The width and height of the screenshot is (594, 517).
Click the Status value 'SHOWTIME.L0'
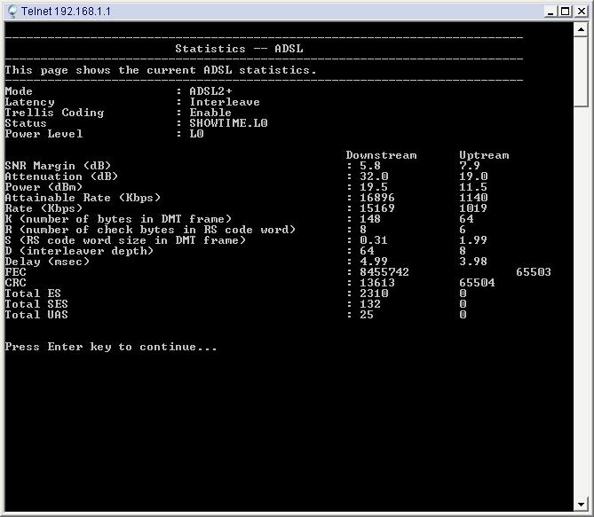click(228, 123)
